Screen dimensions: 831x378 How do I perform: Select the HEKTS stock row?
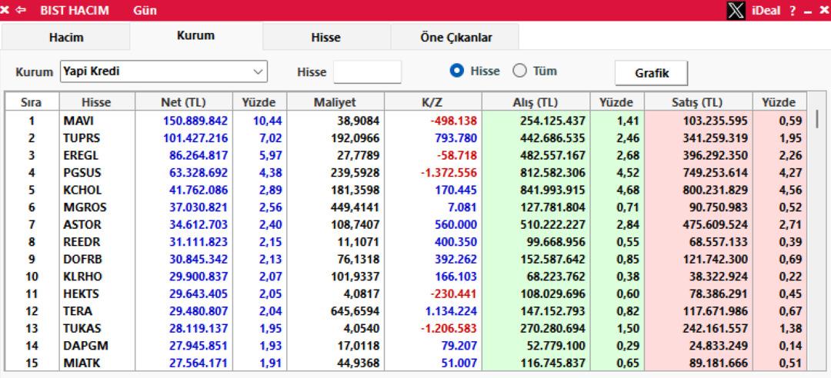406,293
